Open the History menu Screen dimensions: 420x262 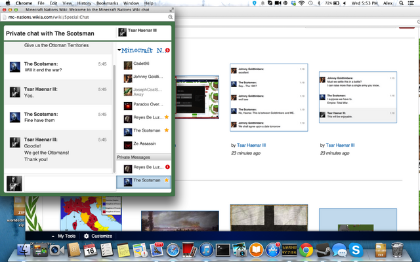(84, 3)
